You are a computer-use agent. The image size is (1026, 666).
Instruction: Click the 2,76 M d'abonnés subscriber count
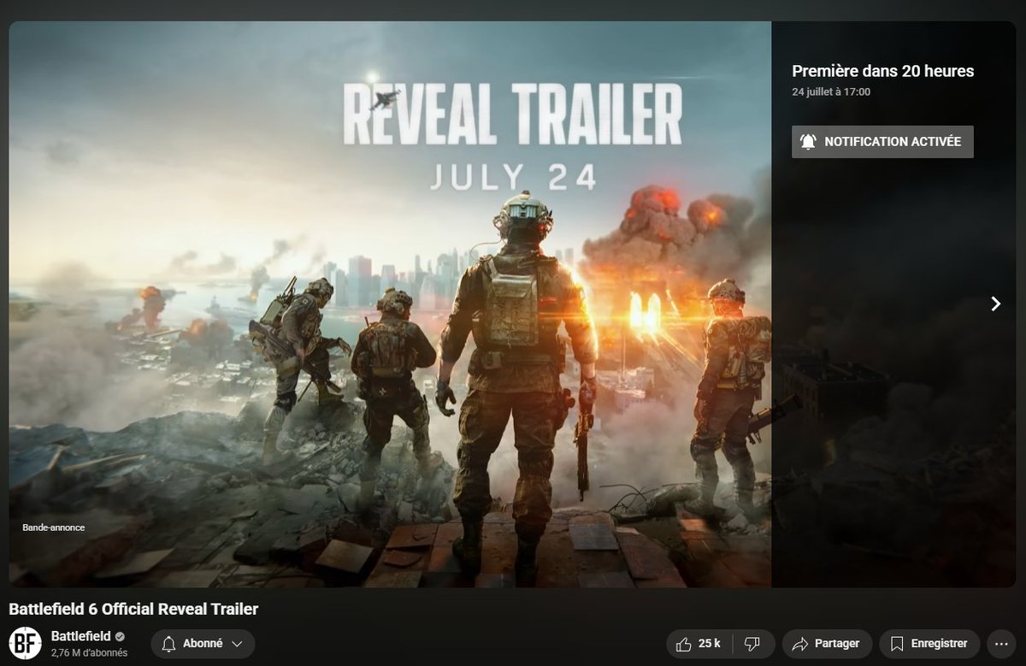(89, 653)
